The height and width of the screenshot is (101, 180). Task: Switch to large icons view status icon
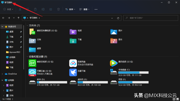tap(177, 99)
